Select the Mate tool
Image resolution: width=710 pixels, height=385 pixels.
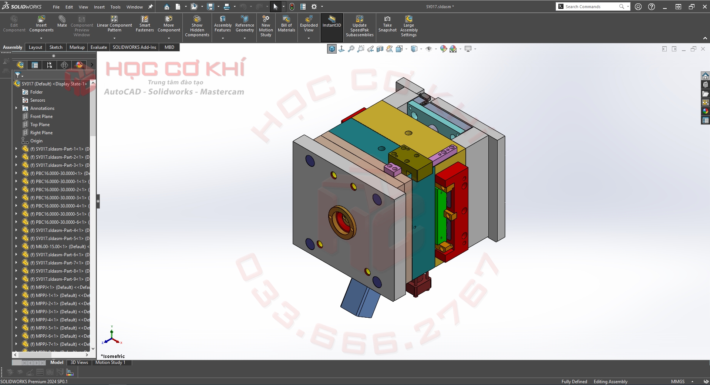click(x=62, y=22)
